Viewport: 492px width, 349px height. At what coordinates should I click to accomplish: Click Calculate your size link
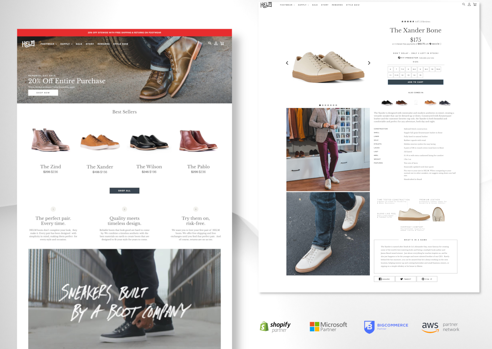tap(427, 58)
